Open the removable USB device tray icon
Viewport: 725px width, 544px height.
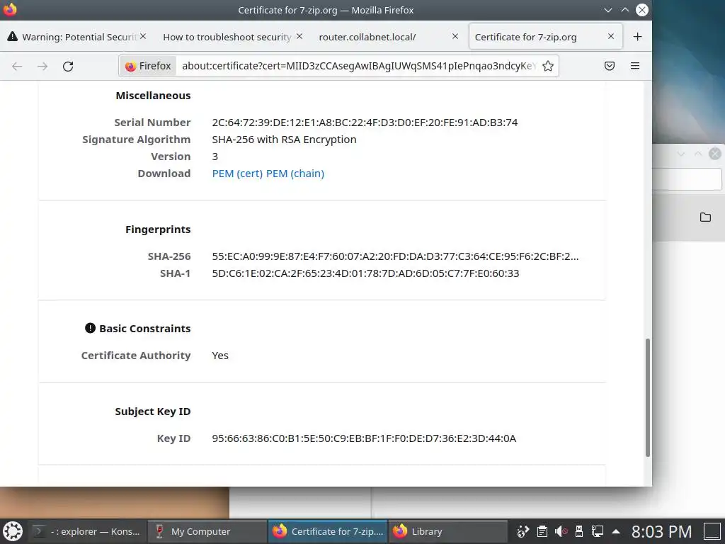(x=579, y=531)
